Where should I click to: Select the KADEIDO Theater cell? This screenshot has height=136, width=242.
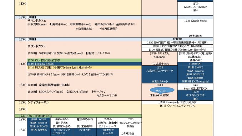[x=195, y=9]
